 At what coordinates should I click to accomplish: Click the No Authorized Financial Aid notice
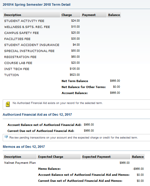(58, 103)
